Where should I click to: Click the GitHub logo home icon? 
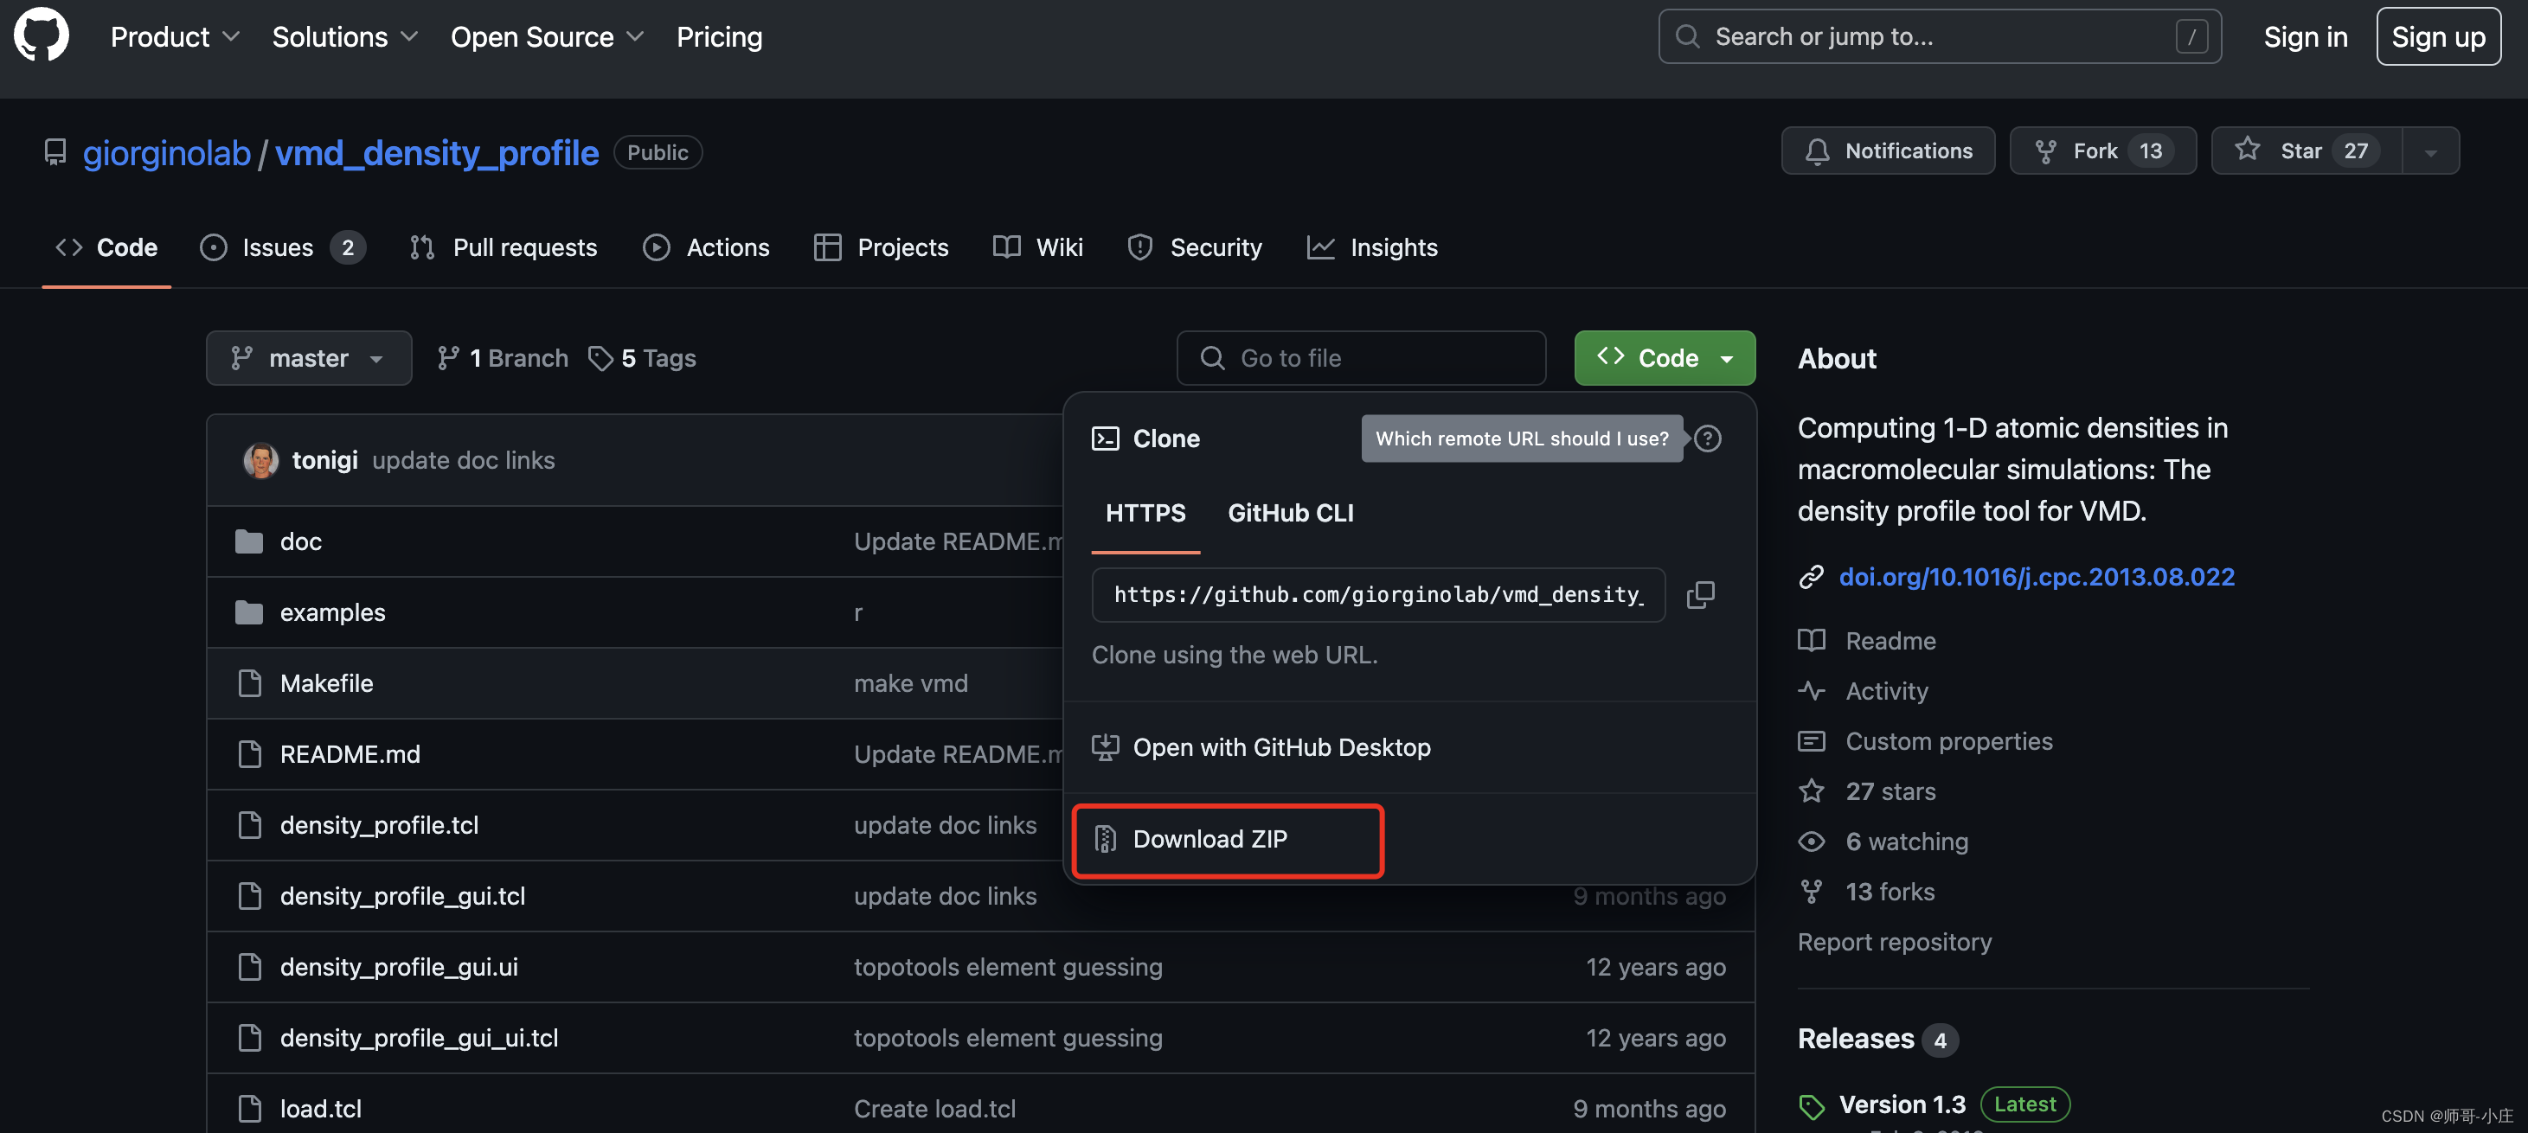(x=42, y=36)
